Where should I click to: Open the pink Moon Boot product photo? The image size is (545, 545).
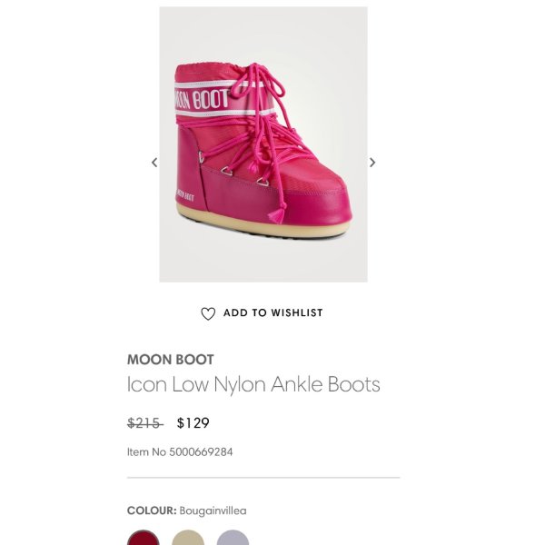263,145
